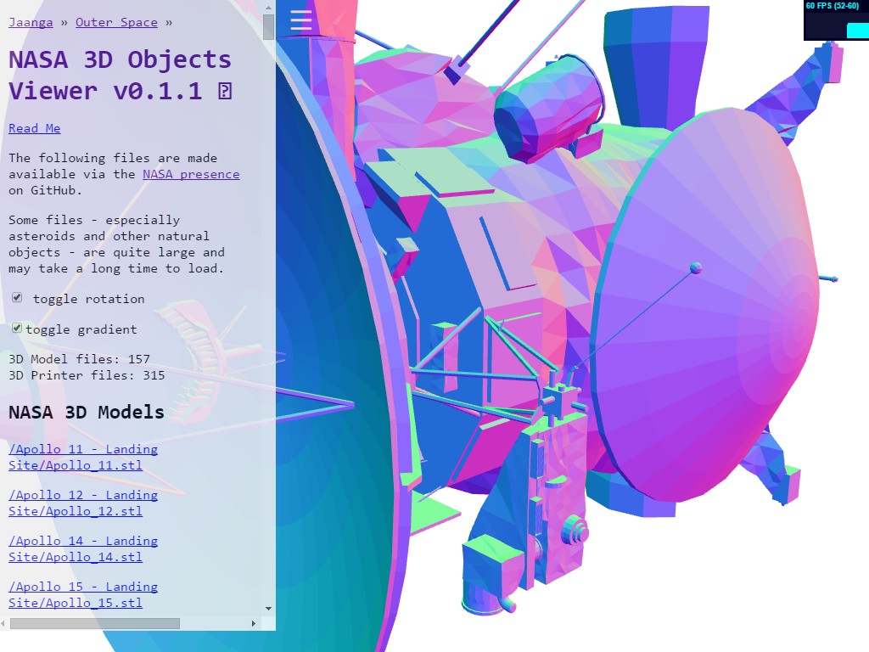869x652 pixels.
Task: Disable the toggle rotation checkbox
Action: tap(17, 298)
